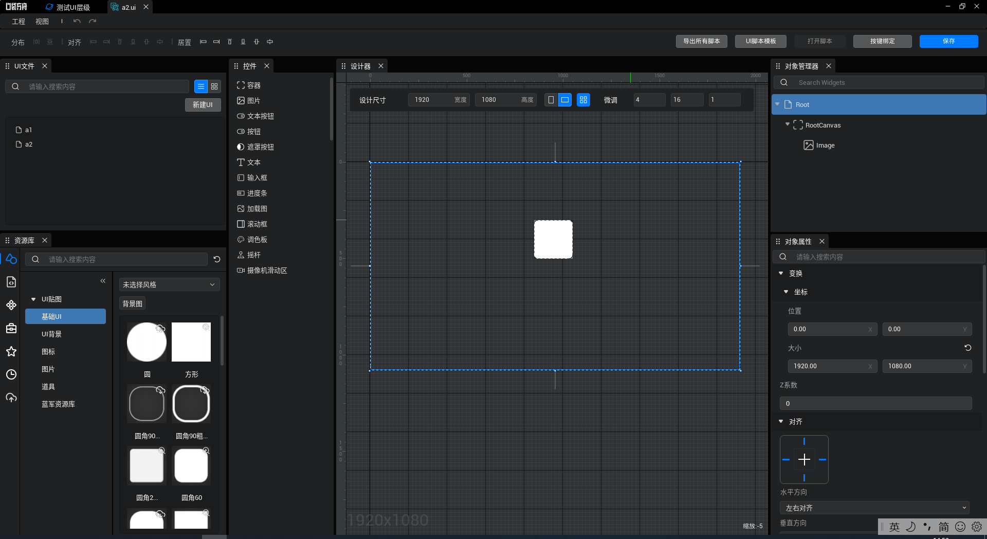Add the 滚动框 scroll box widget
This screenshot has width=987, height=539.
[252, 224]
